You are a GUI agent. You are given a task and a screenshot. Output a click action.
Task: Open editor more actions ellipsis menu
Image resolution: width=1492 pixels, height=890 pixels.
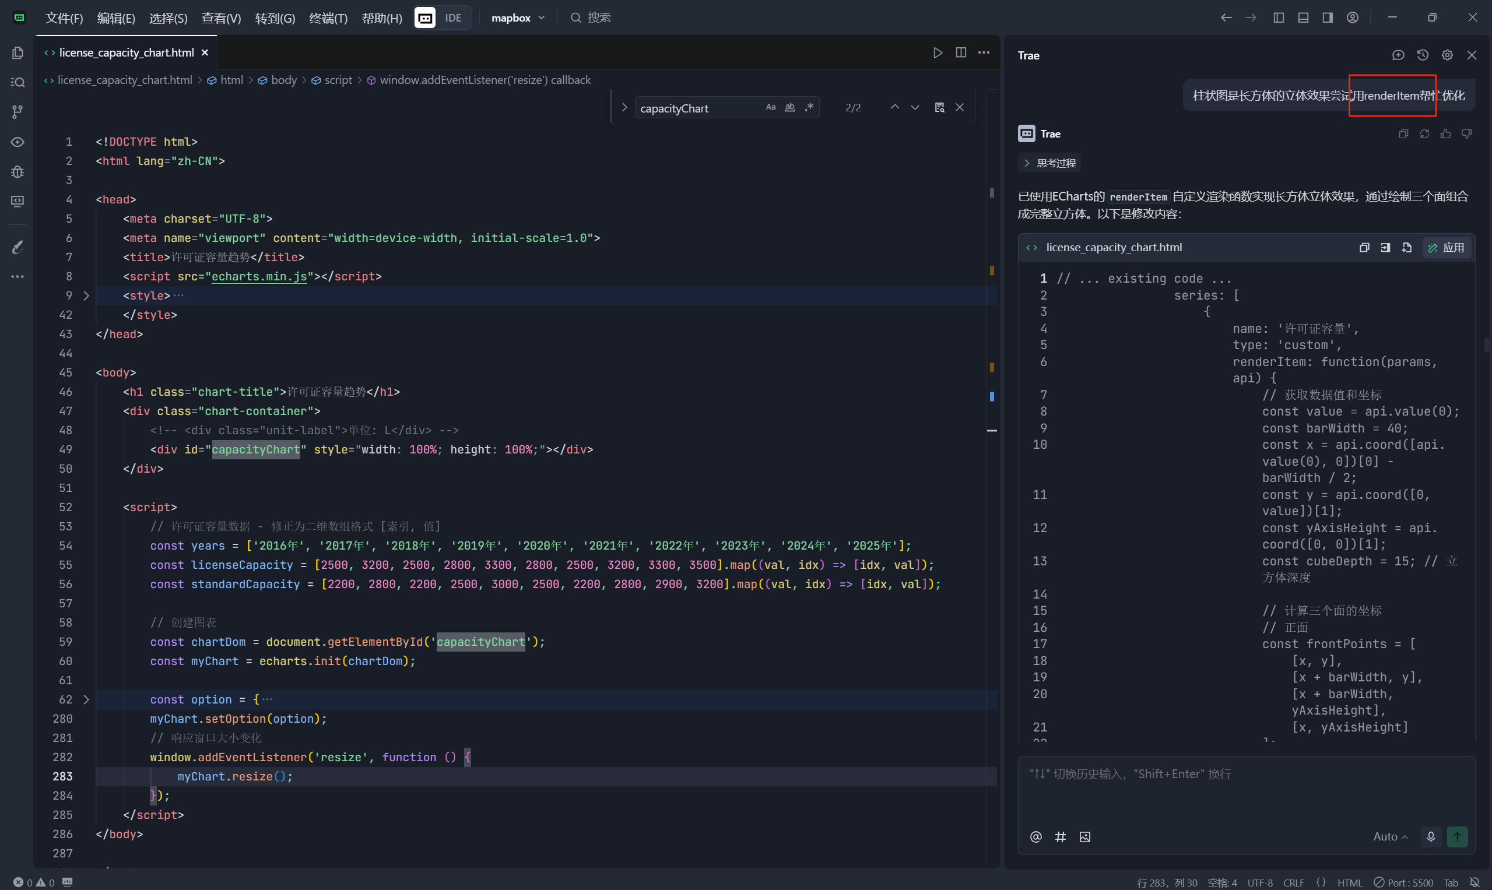[x=984, y=53]
